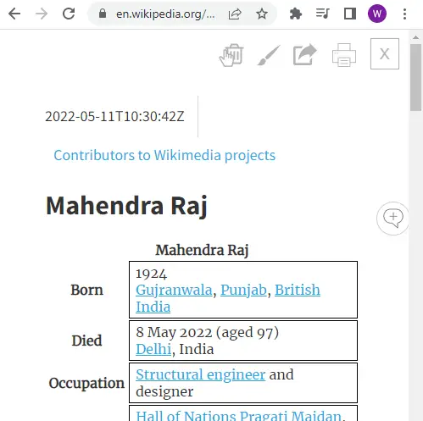423x421 pixels.
Task: Go back to previous page
Action: pyautogui.click(x=14, y=14)
